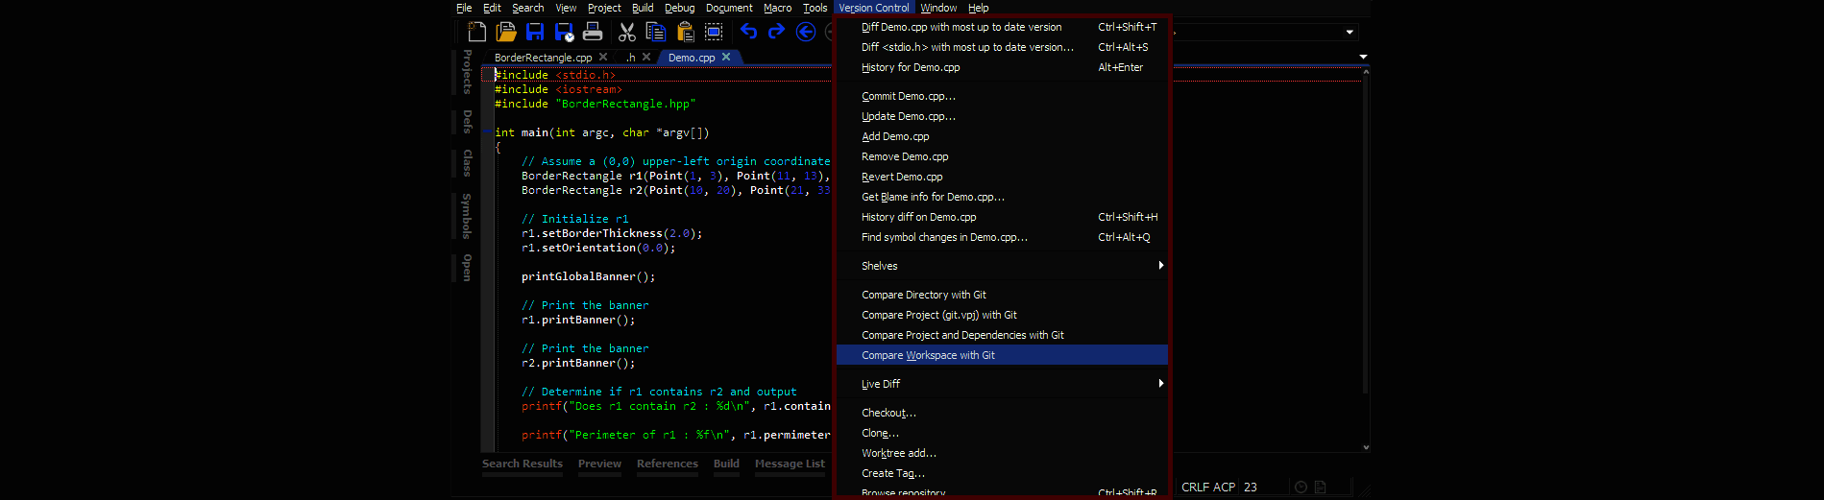Image resolution: width=1824 pixels, height=500 pixels.
Task: Click the Cut scissors icon
Action: (627, 32)
